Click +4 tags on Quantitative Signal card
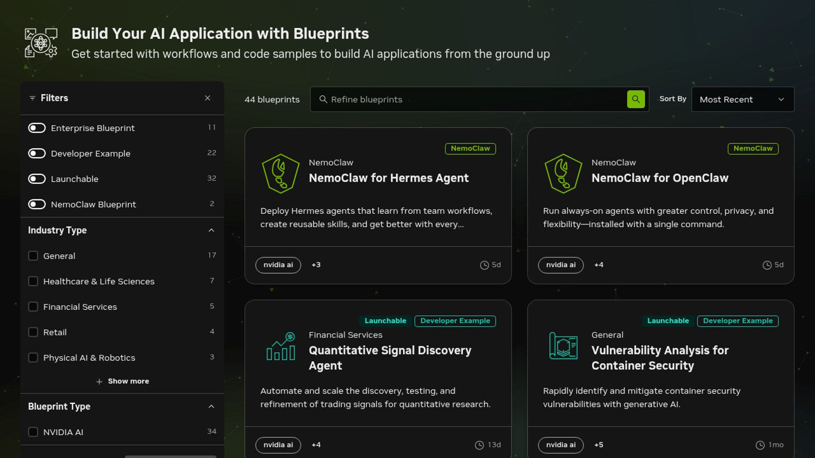Viewport: 815px width, 458px height. [x=316, y=445]
